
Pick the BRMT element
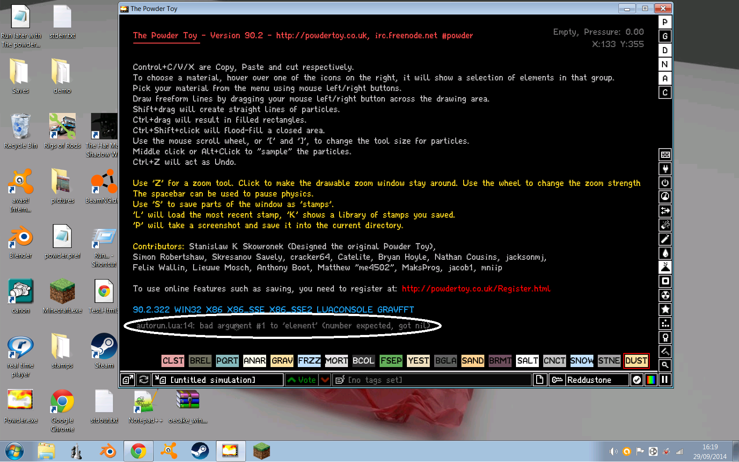pyautogui.click(x=500, y=361)
